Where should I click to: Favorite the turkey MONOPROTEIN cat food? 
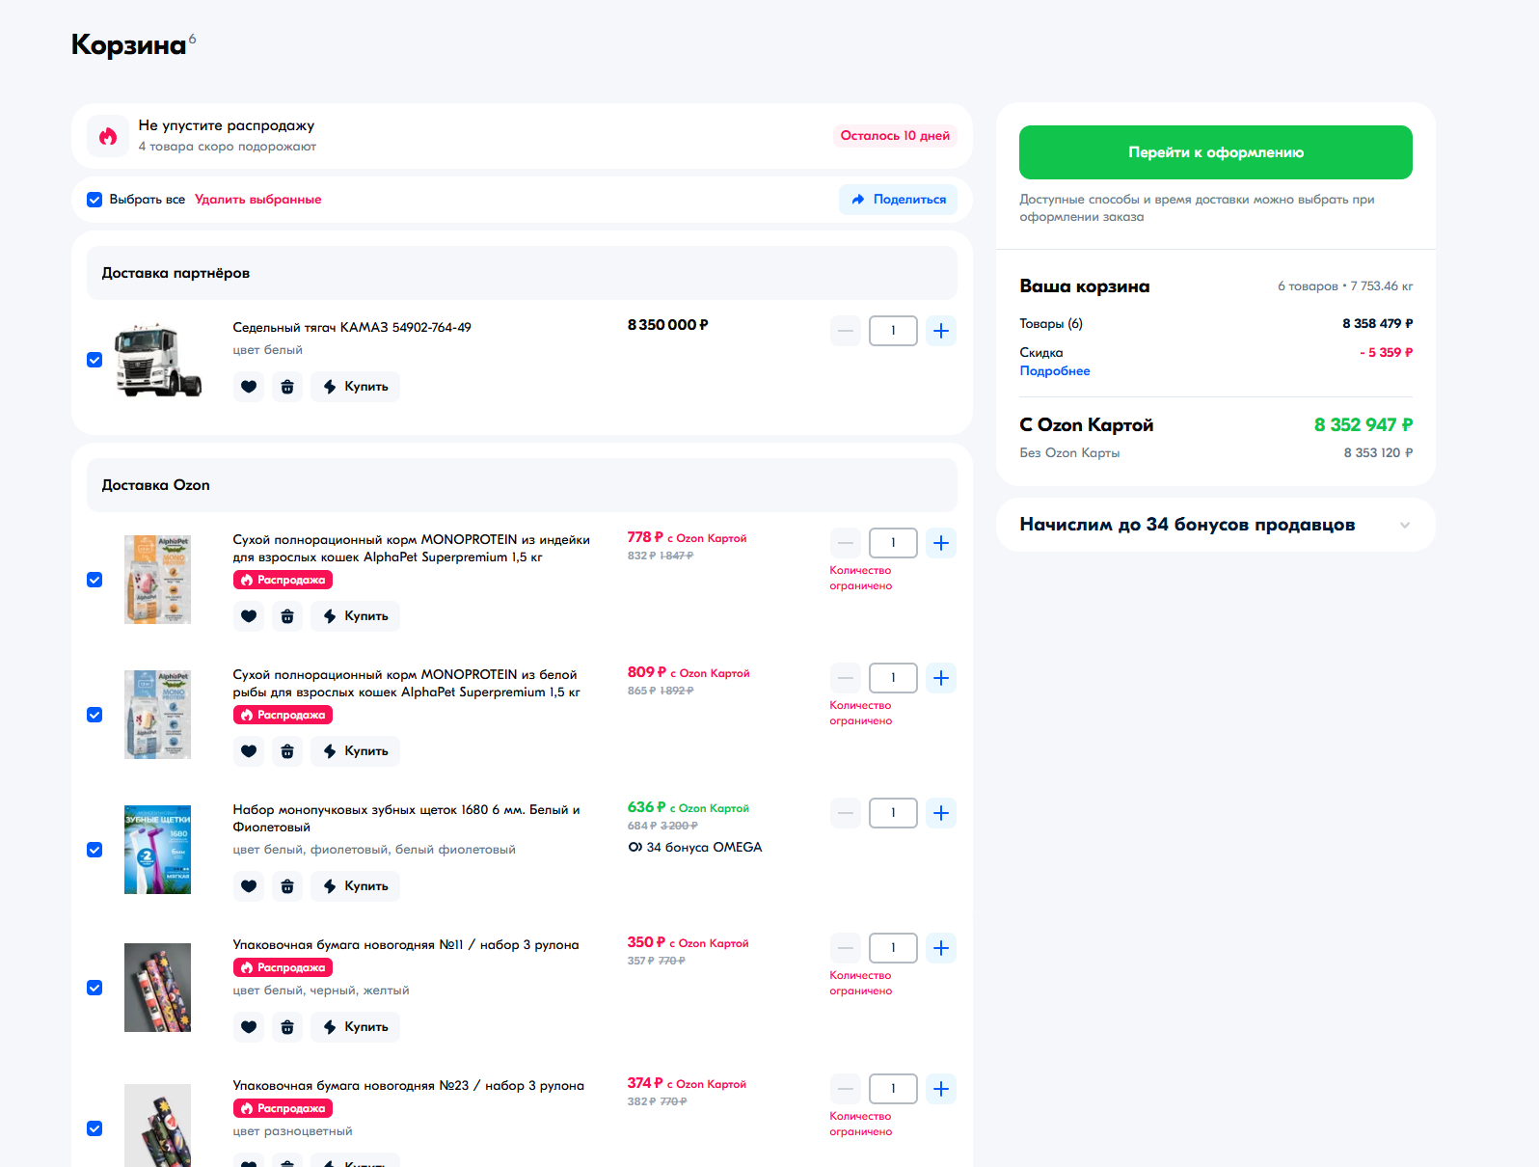(x=249, y=616)
